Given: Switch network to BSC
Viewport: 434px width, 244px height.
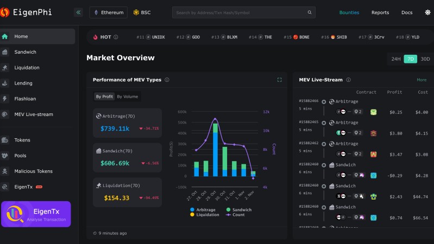Looking at the screenshot, I should coord(142,12).
